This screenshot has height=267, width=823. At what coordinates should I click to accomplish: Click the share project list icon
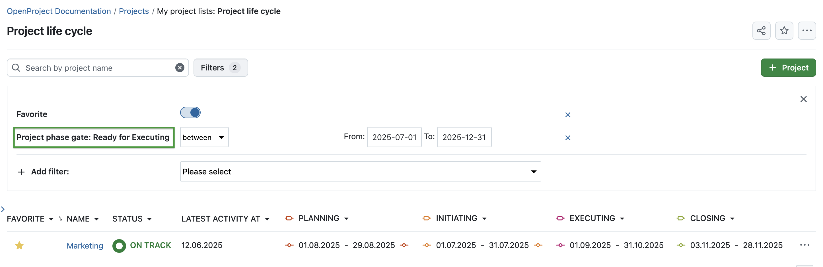pos(761,31)
